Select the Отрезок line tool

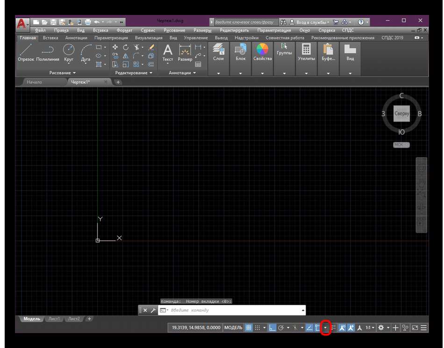point(26,50)
